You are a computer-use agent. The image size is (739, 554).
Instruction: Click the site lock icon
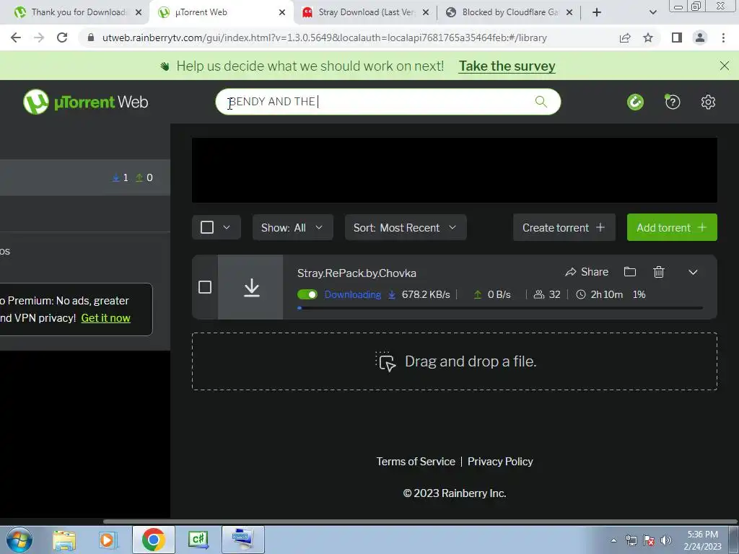91,38
